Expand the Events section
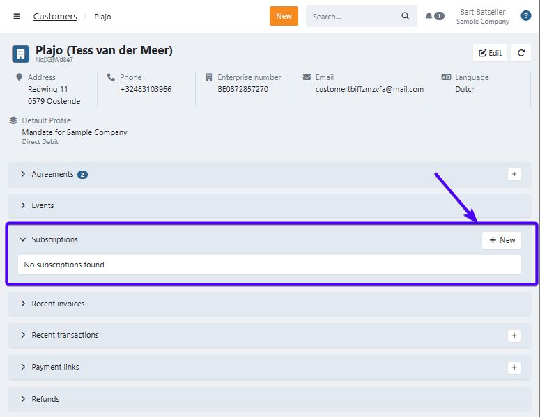This screenshot has height=417, width=540. pyautogui.click(x=42, y=205)
